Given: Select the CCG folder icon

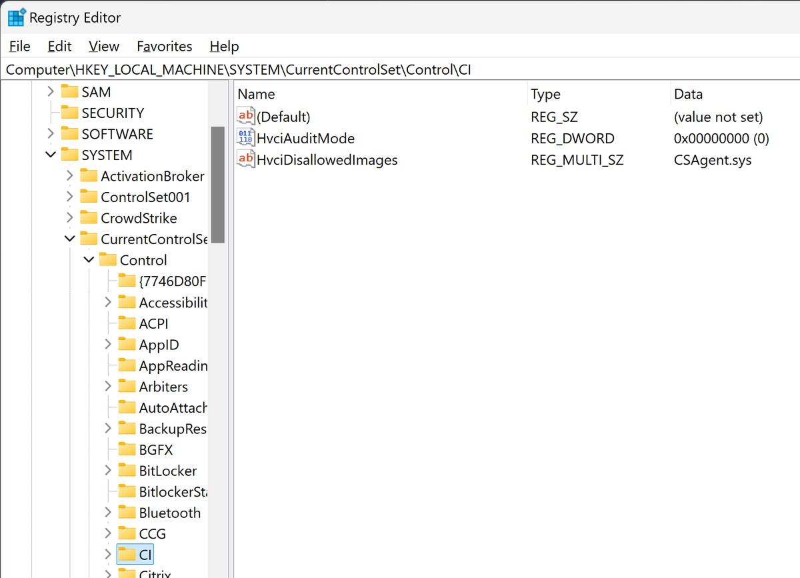Looking at the screenshot, I should [x=127, y=534].
